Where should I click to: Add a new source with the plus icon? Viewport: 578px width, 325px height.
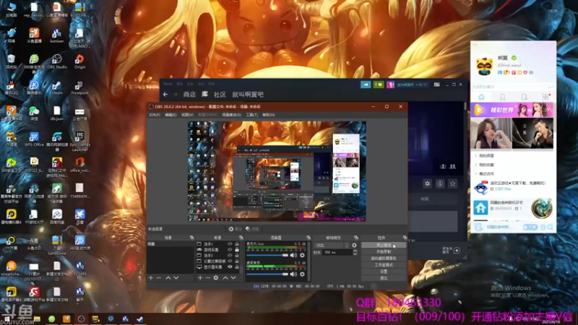click(200, 277)
